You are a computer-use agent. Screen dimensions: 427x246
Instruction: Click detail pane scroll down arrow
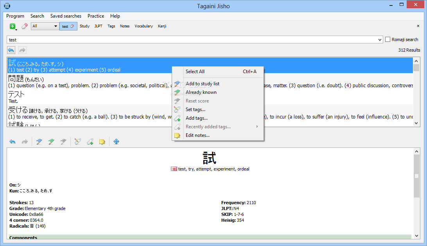click(x=416, y=236)
